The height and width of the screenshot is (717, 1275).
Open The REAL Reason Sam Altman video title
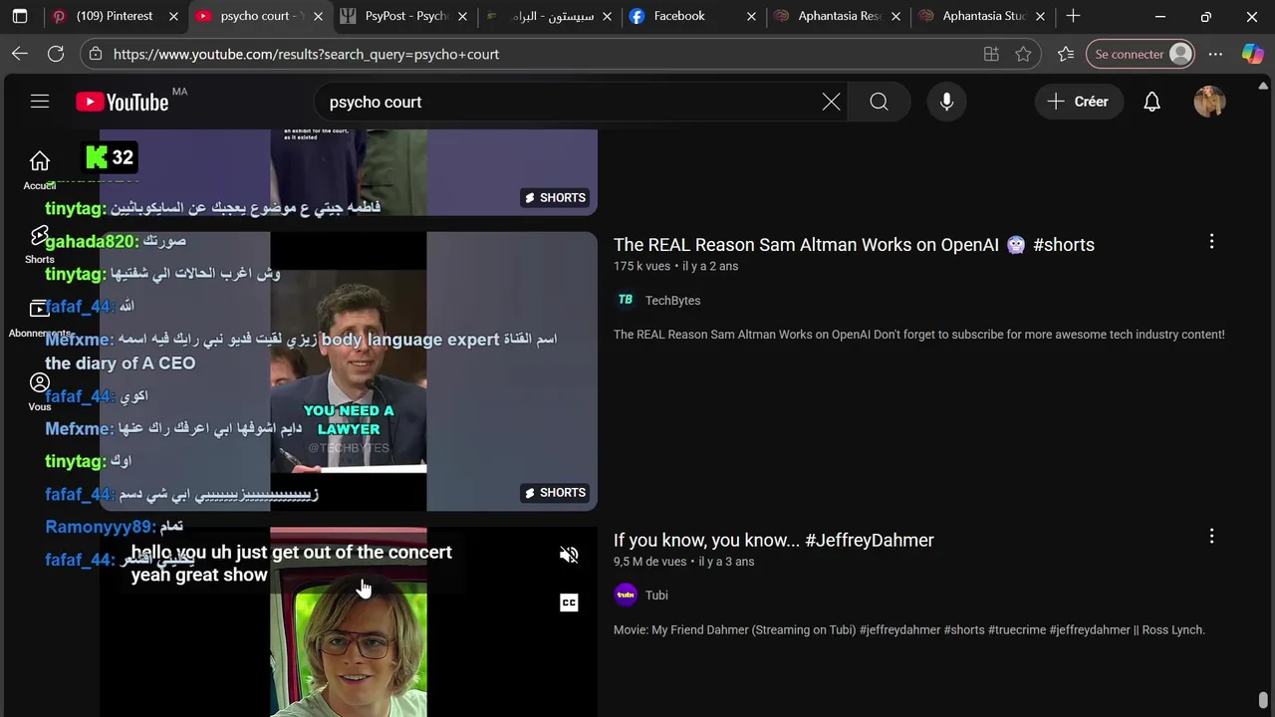[x=854, y=245]
